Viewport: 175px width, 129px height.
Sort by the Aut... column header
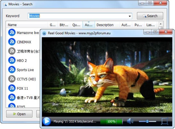coord(126,25)
